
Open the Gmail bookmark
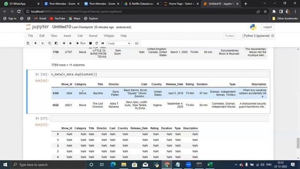coord(40,19)
